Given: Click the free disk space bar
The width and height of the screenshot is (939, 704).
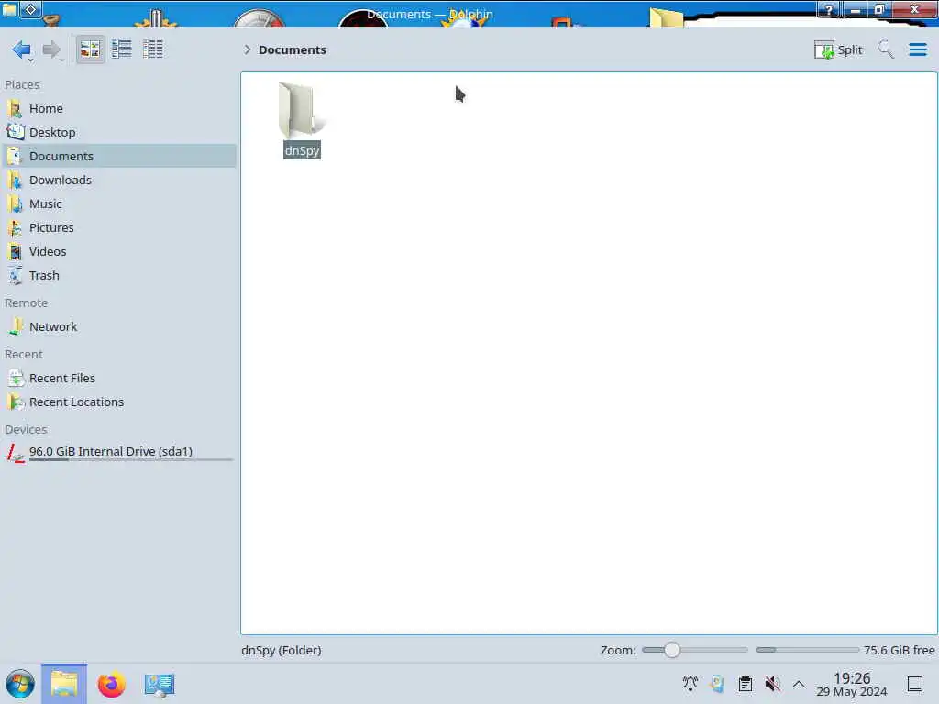Looking at the screenshot, I should [x=807, y=650].
